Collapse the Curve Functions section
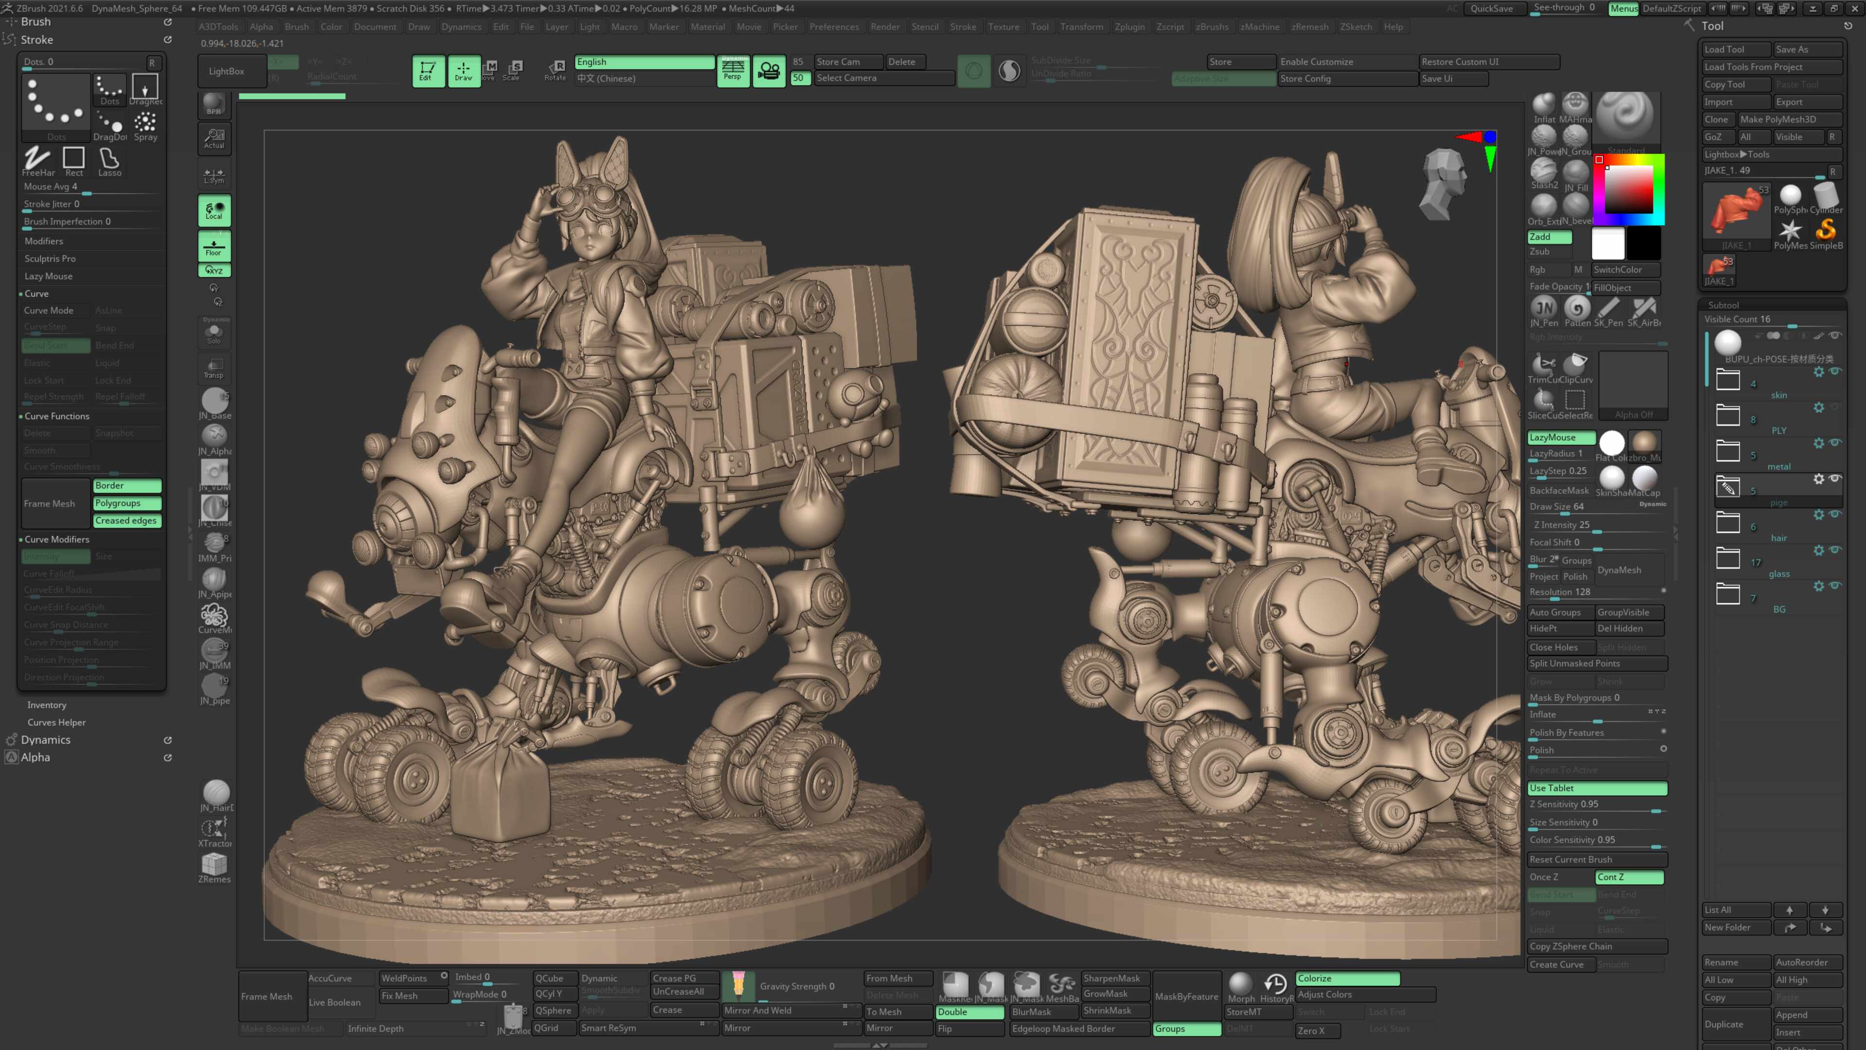Viewport: 1866px width, 1050px height. 56,416
